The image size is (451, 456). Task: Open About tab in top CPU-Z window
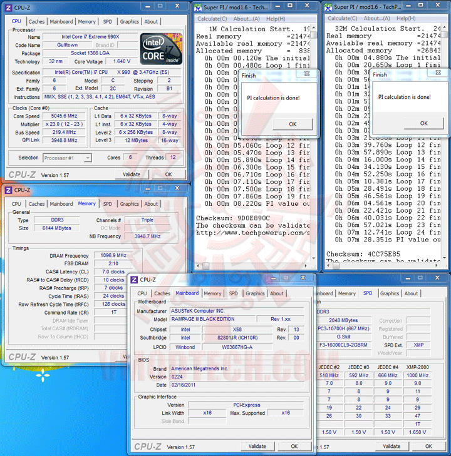pos(151,21)
